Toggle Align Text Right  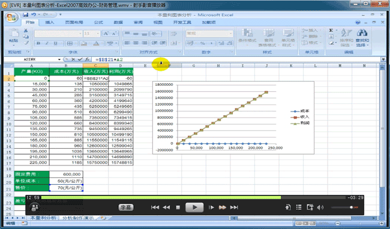click(145, 43)
